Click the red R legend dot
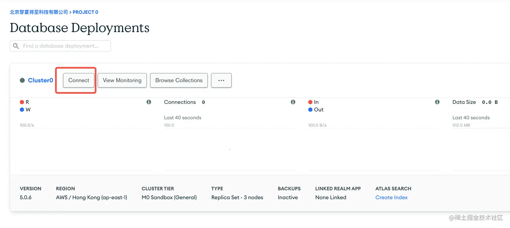 coord(22,102)
